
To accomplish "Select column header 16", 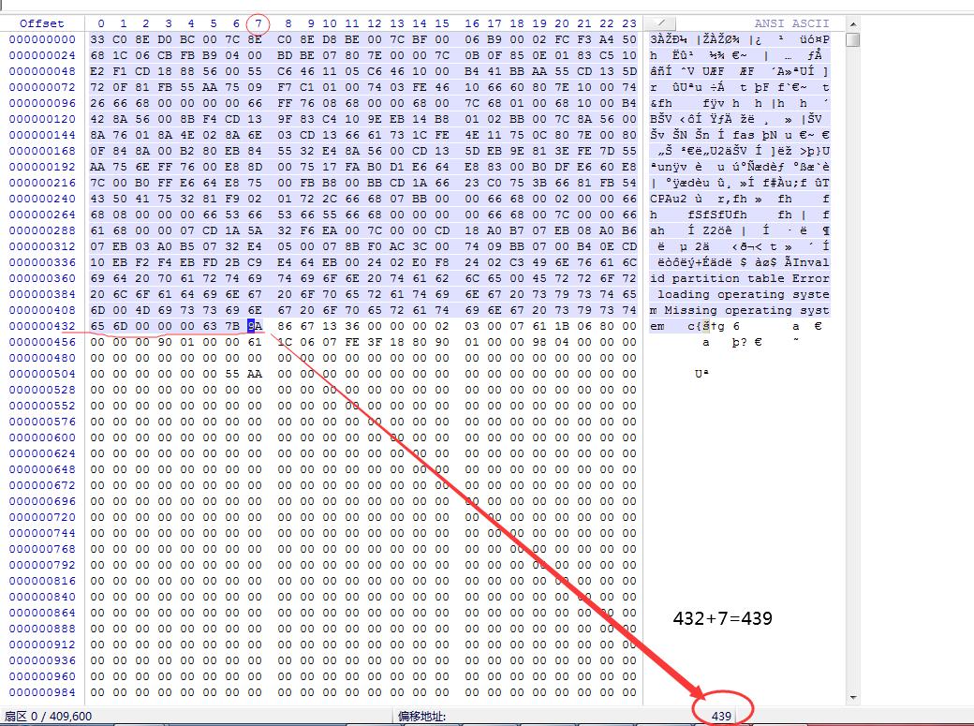I will 472,23.
